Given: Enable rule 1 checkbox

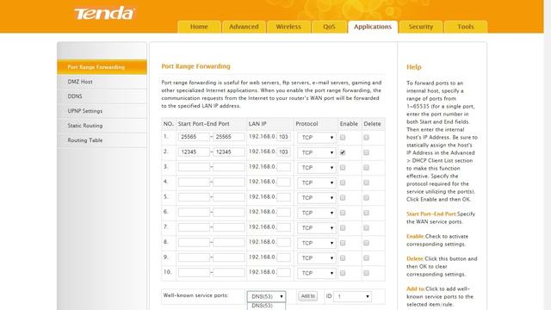Looking at the screenshot, I should click(x=343, y=138).
